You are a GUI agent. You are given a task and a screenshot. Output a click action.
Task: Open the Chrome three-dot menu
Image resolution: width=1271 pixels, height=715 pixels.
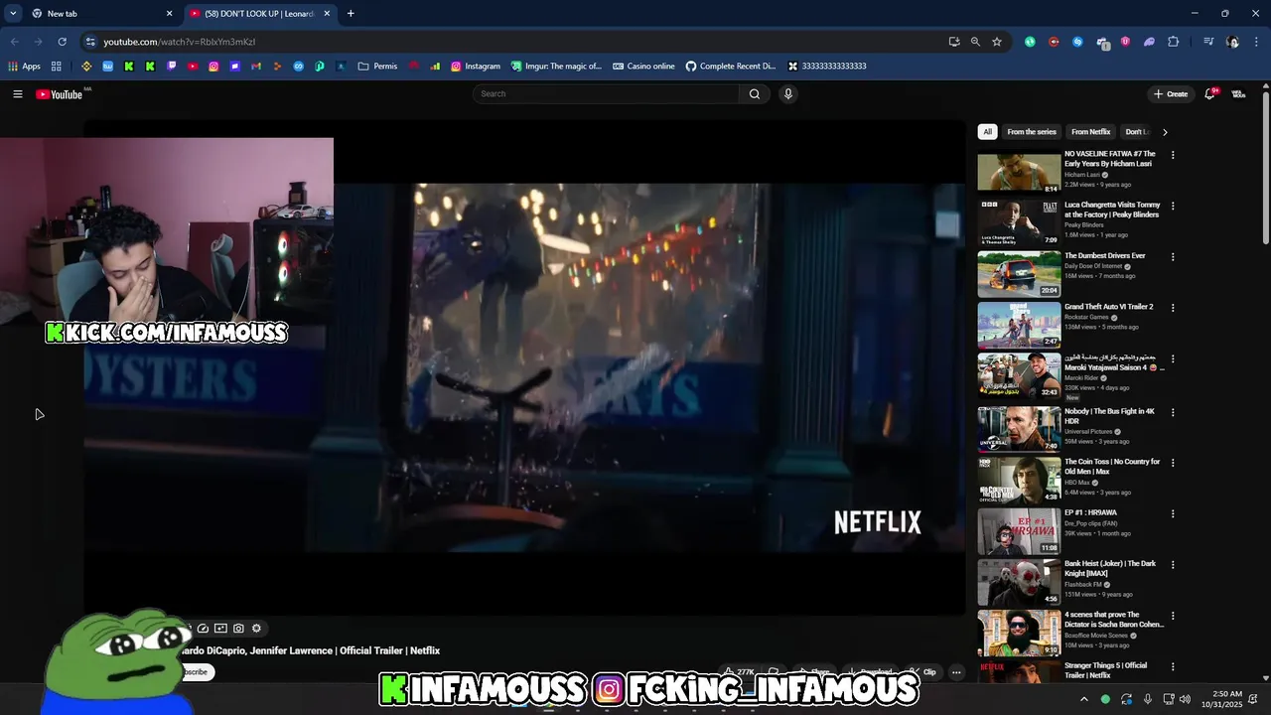point(1256,42)
